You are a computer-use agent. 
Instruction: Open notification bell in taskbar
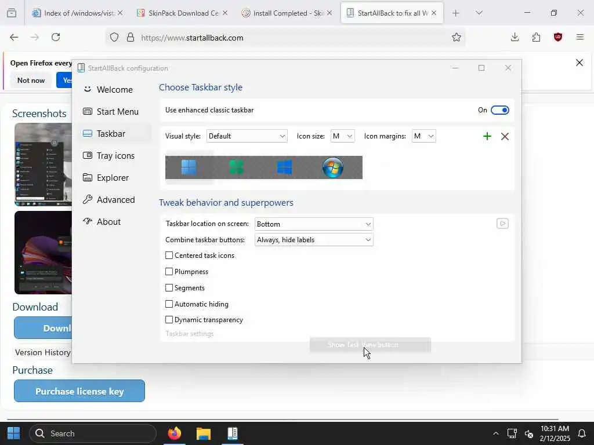pyautogui.click(x=581, y=433)
